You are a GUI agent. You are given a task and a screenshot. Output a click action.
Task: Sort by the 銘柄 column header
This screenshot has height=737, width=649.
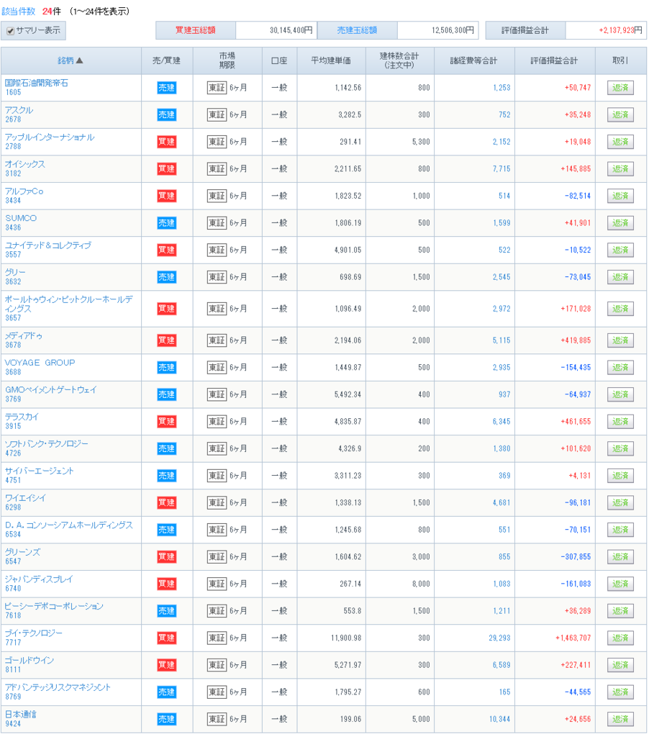[x=70, y=60]
